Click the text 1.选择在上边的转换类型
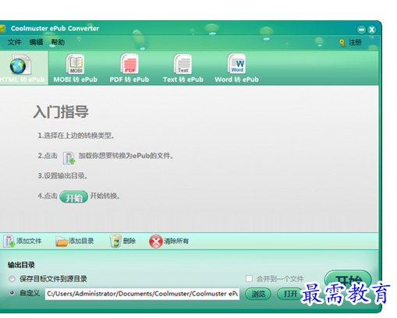 [x=76, y=136]
